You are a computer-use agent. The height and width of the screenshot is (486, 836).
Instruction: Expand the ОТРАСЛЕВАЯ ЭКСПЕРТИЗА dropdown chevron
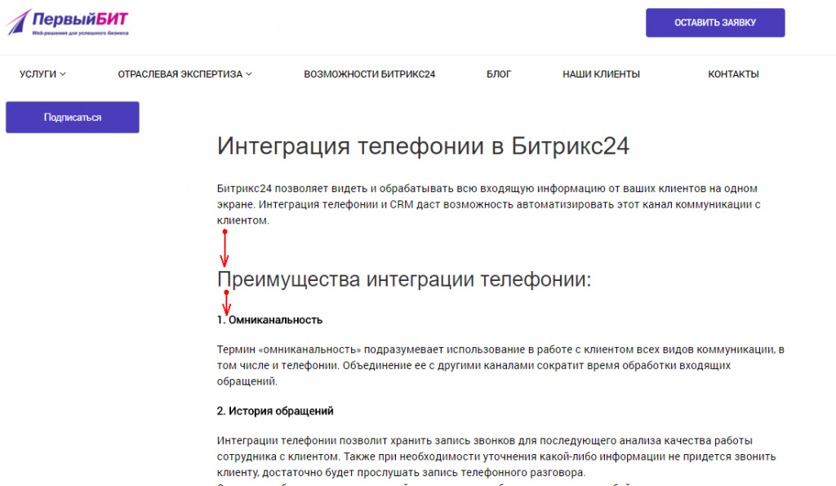(249, 74)
